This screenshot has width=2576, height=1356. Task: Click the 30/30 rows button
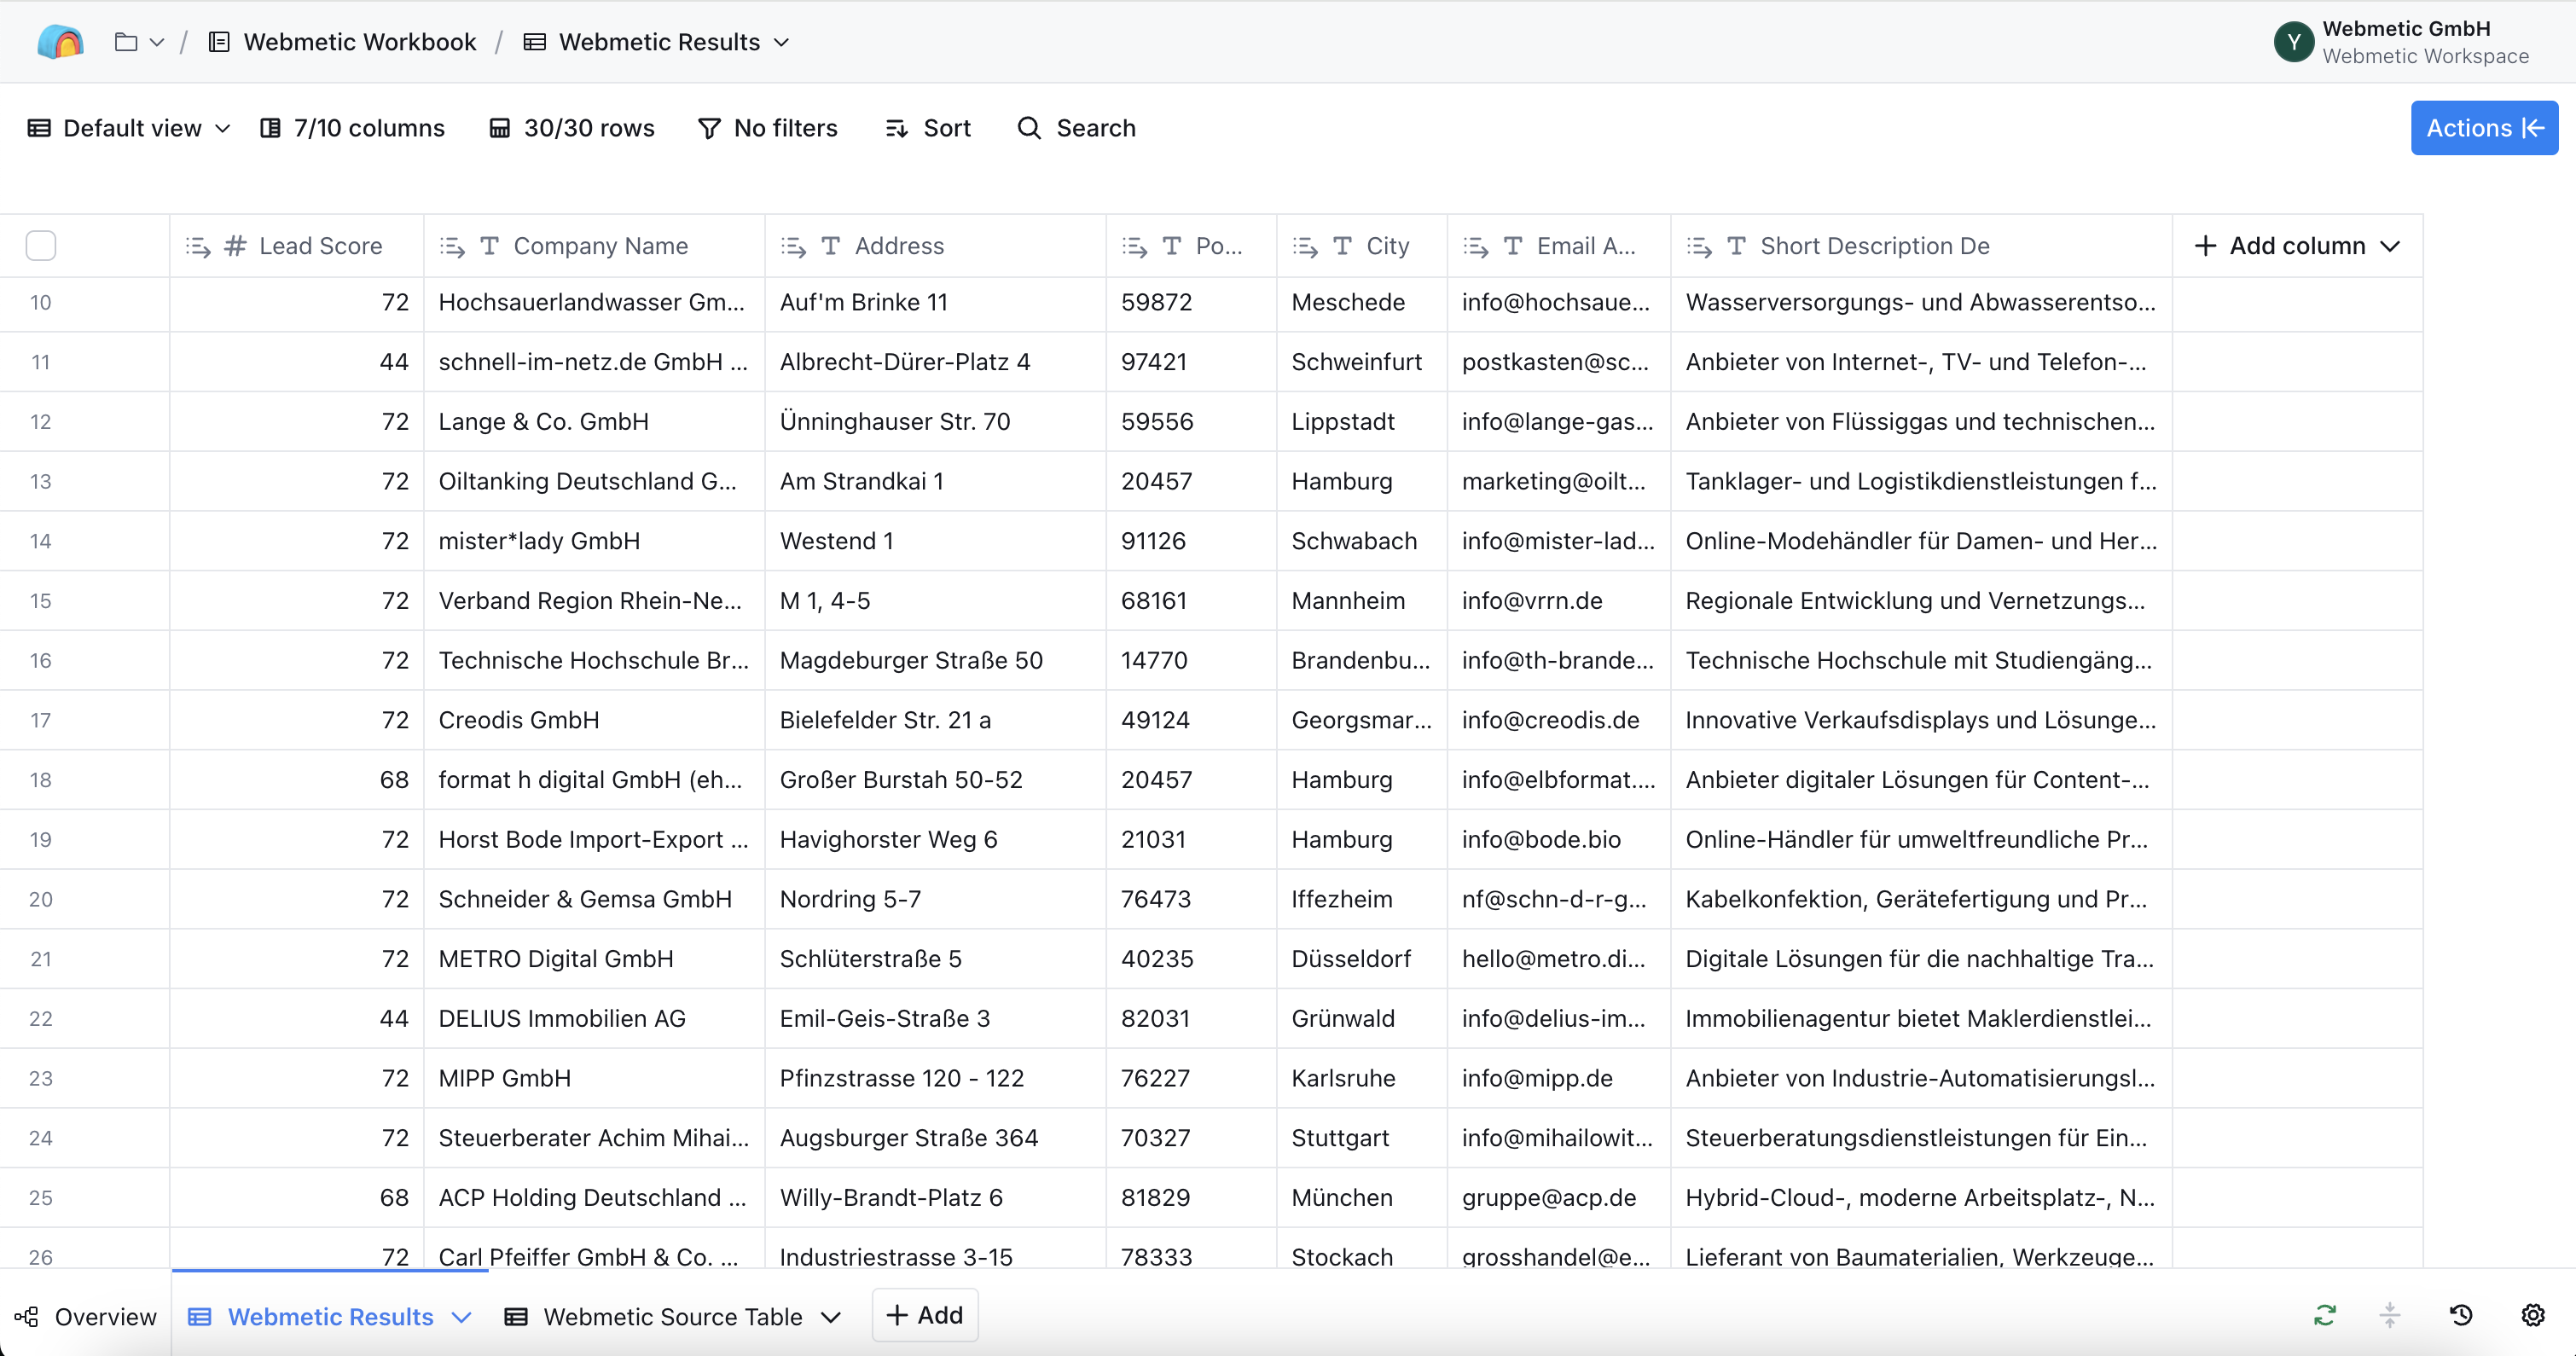572,128
